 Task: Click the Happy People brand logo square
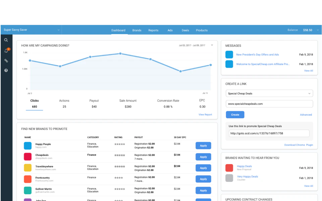28,145
